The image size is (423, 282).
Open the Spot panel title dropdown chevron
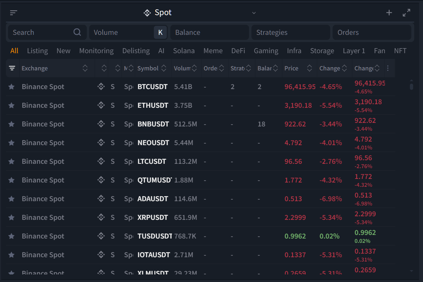click(x=254, y=13)
